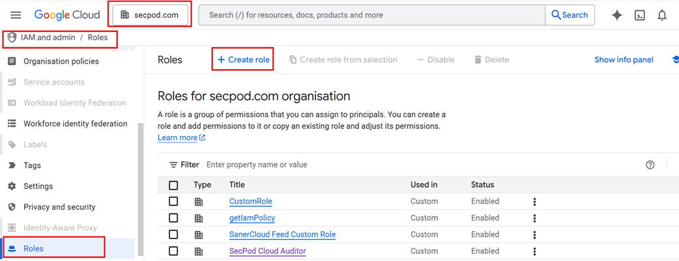Open the notifications bell
Screen dimensions: 679x261
tap(662, 15)
